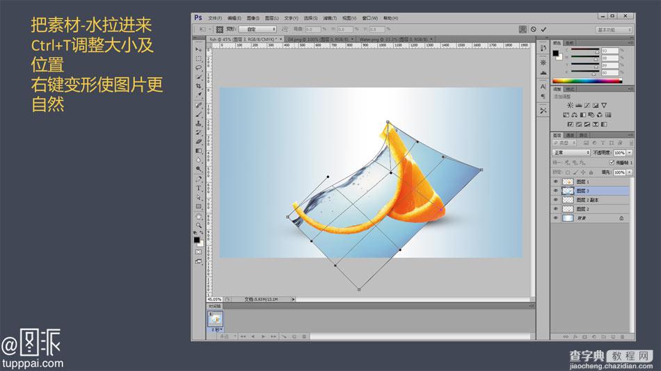This screenshot has width=661, height=371.
Task: Go to the next timeline frame
Action: click(x=273, y=336)
